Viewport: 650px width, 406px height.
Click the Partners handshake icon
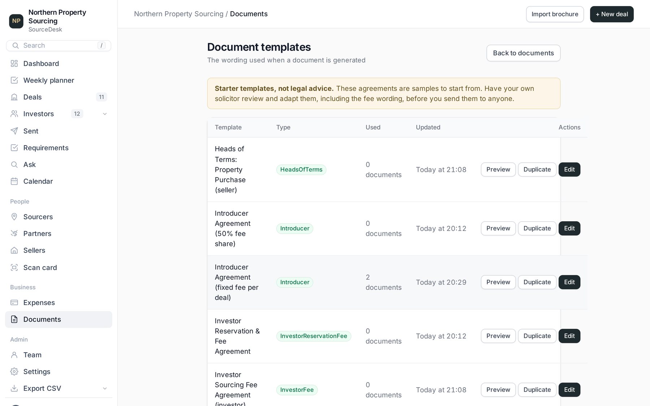[14, 233]
